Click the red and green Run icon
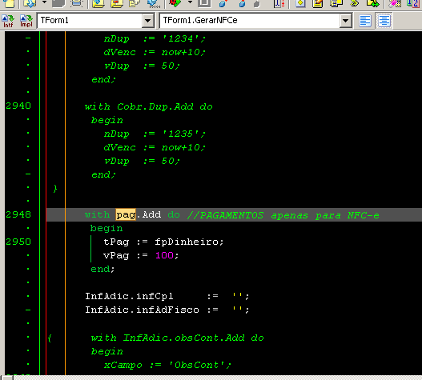Viewport: 422px width, 380px height. (175, 3)
